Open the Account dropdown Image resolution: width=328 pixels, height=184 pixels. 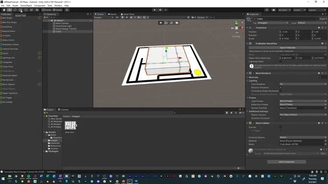[x=284, y=10]
